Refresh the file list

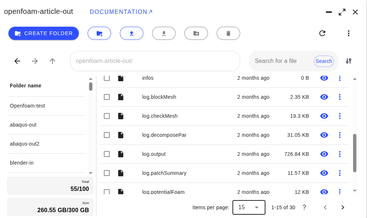pos(322,33)
